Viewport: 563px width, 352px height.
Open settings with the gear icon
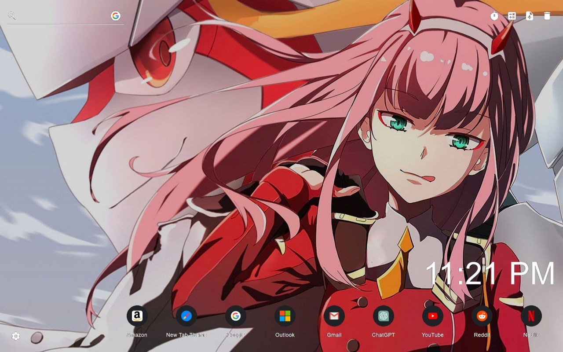tap(16, 336)
